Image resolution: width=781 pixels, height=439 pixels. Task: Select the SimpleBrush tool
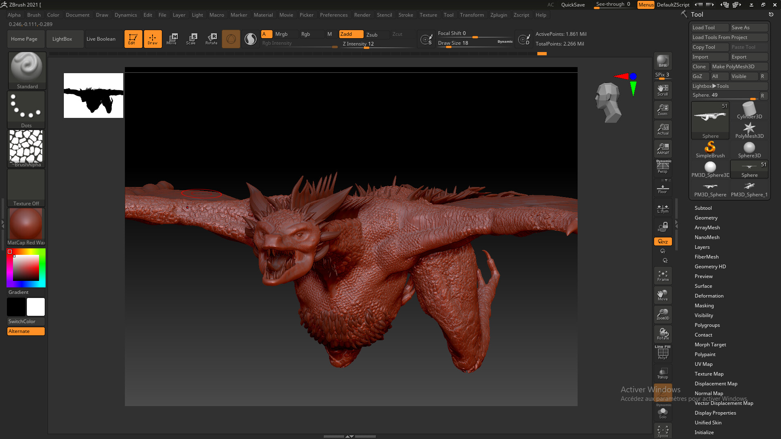click(x=710, y=148)
